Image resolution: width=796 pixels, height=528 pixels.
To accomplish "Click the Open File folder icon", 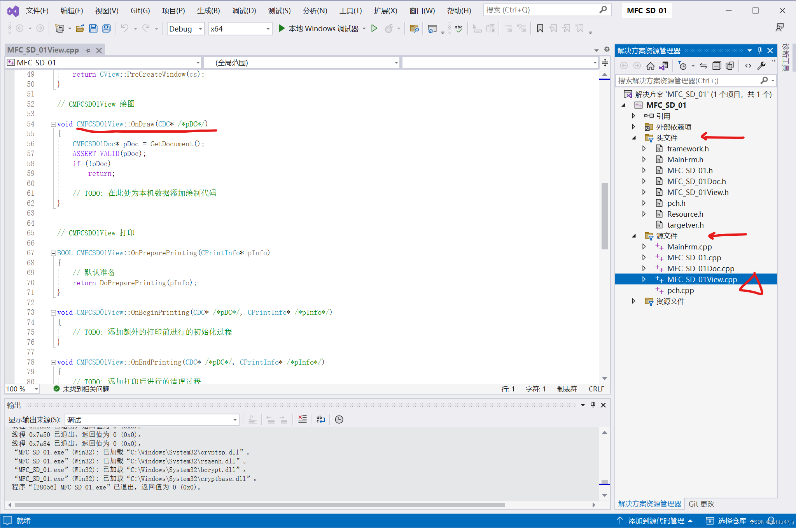I will click(80, 28).
